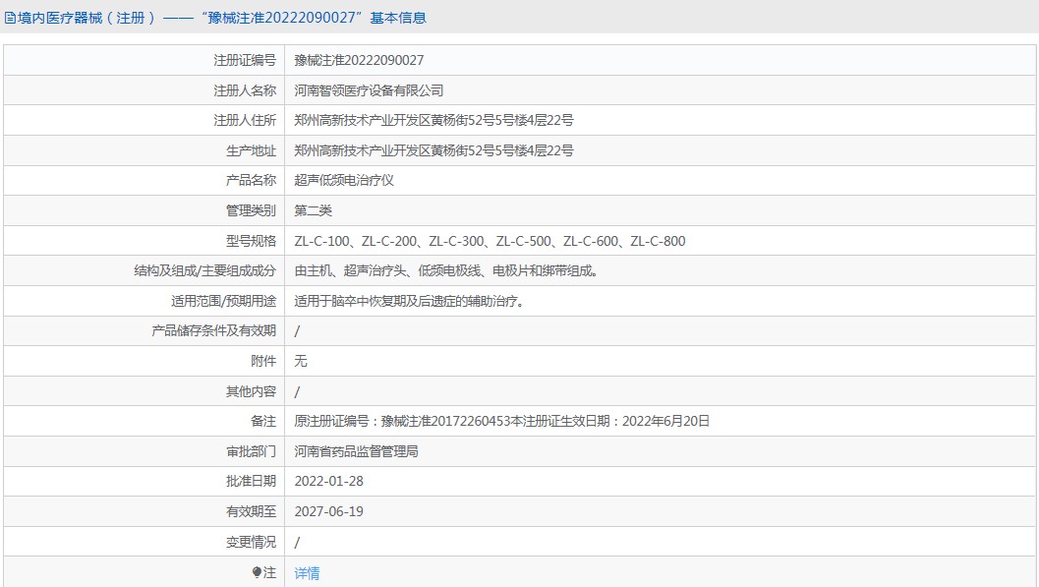The height and width of the screenshot is (587, 1039).
Task: Select the address in the 注册人住所 row
Action: point(434,120)
